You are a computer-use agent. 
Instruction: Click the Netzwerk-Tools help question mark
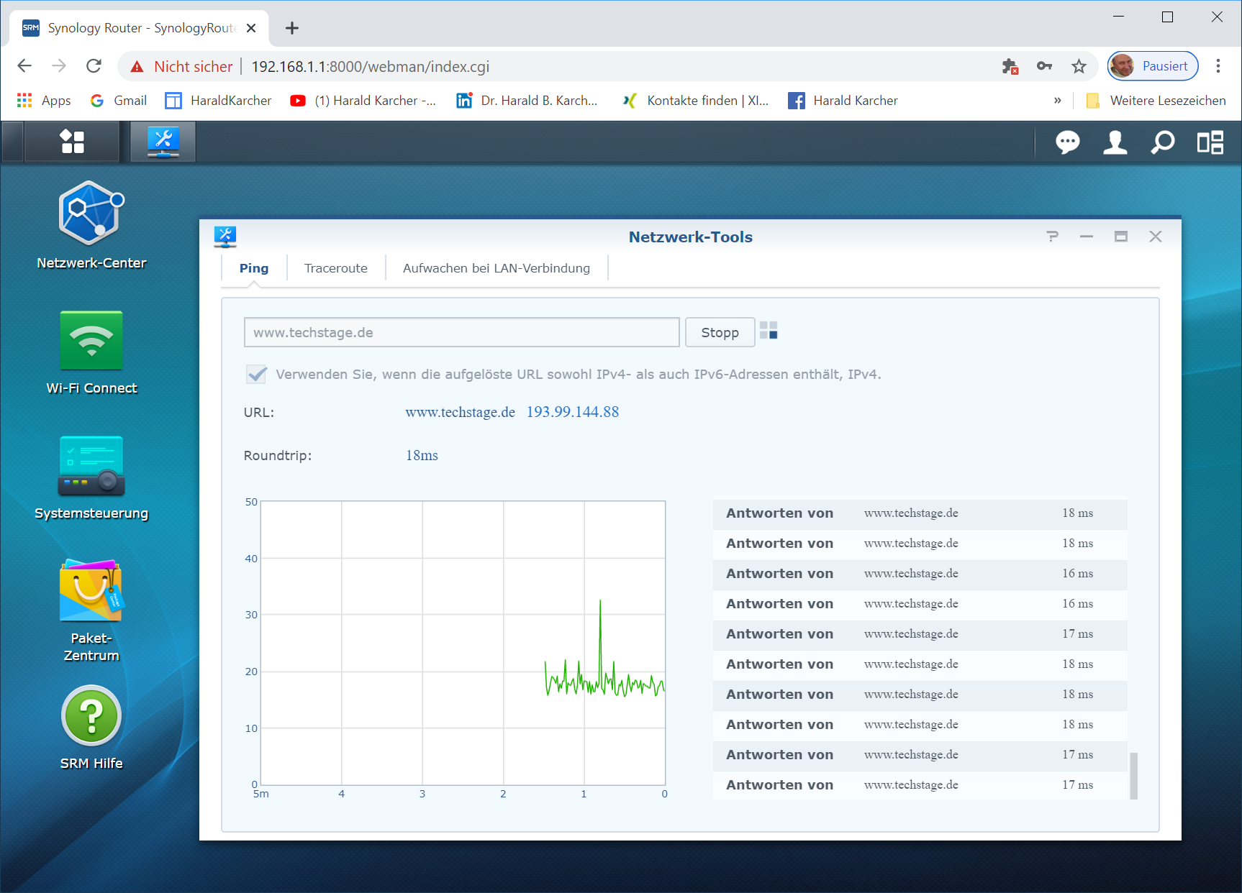1052,237
